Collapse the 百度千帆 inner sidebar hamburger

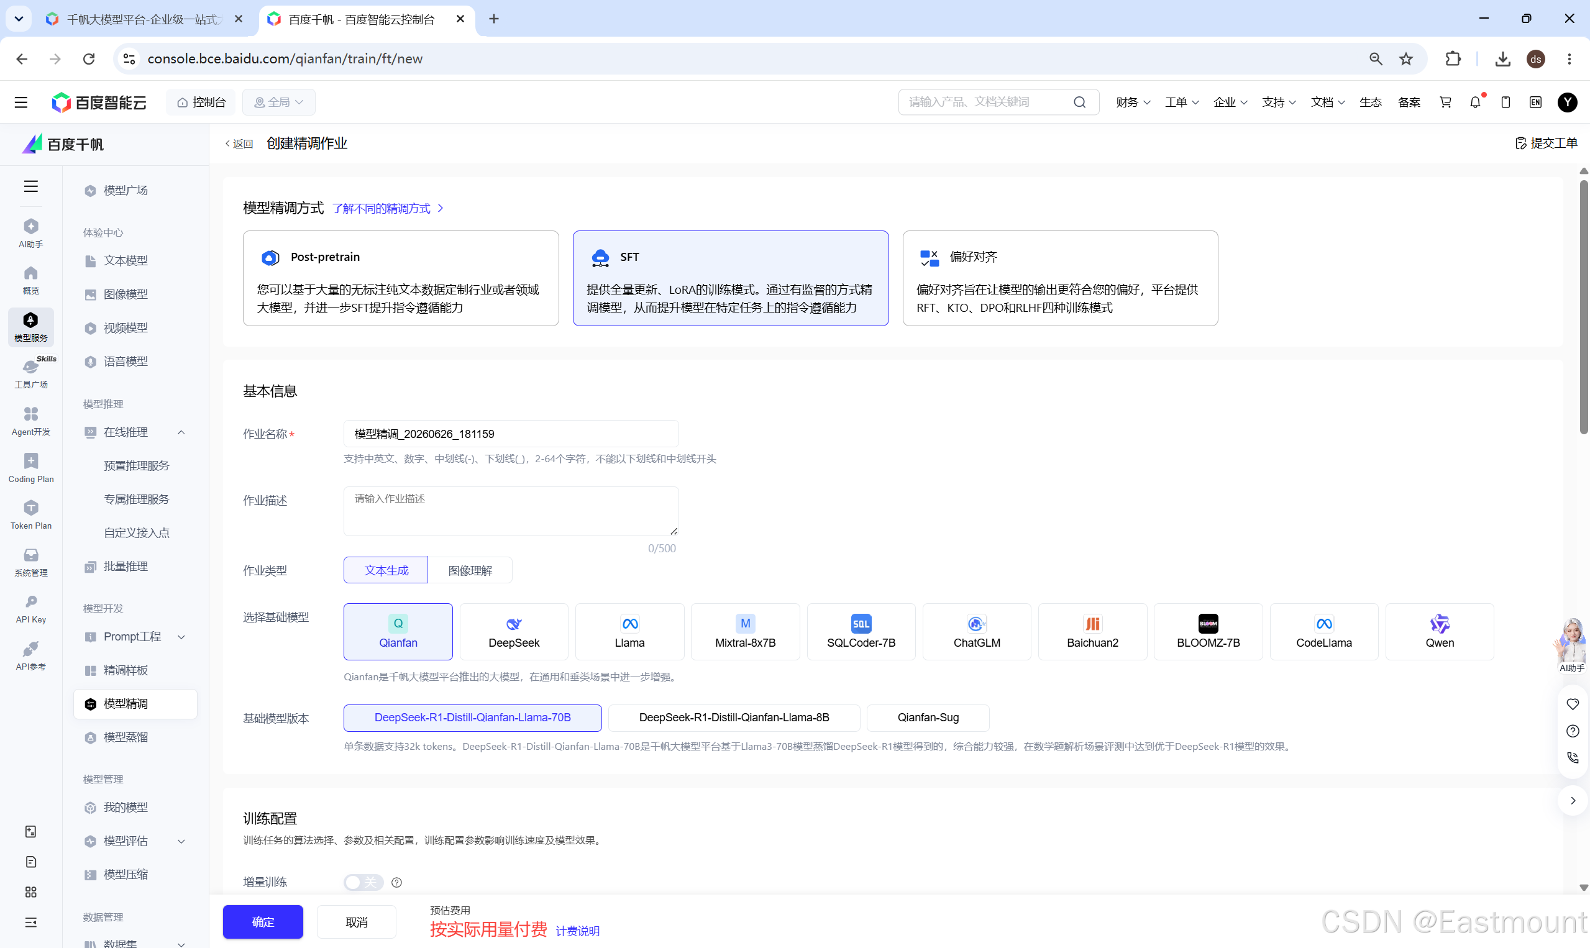tap(30, 186)
